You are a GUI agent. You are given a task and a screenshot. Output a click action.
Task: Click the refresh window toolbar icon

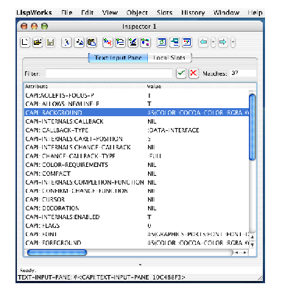pyautogui.click(x=162, y=43)
